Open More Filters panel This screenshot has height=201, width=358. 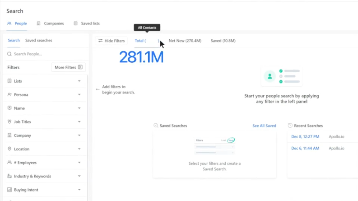pos(69,67)
